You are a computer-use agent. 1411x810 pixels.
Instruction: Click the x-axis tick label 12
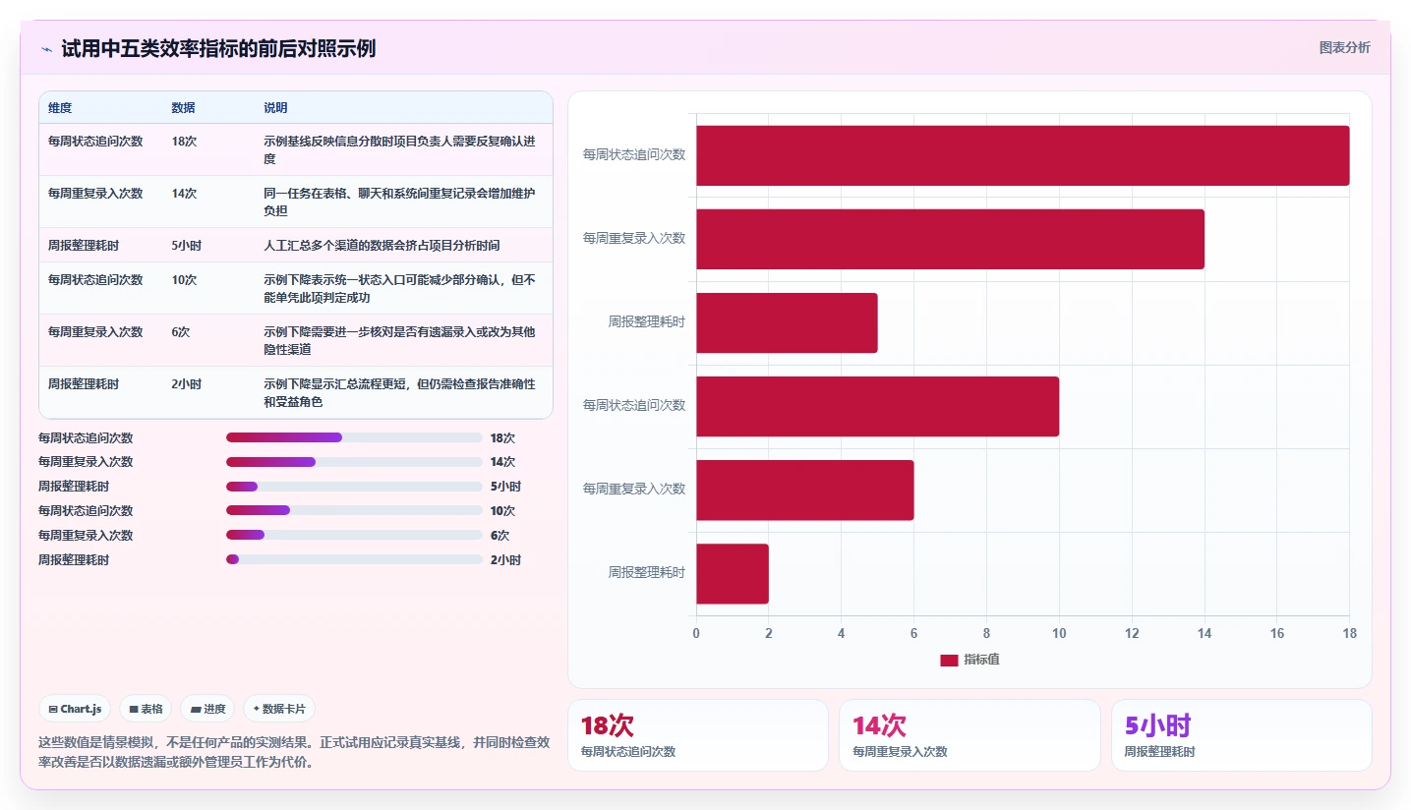point(1132,633)
